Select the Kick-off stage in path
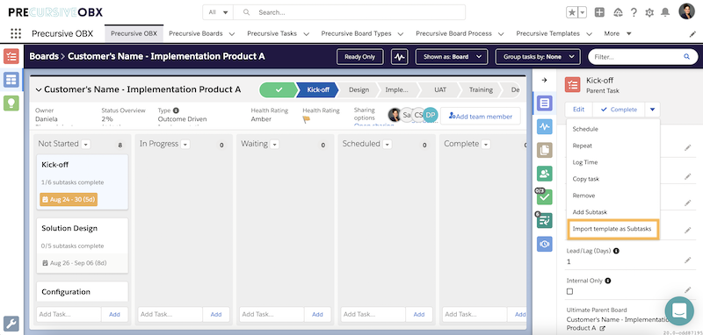703x335 pixels. [x=318, y=90]
